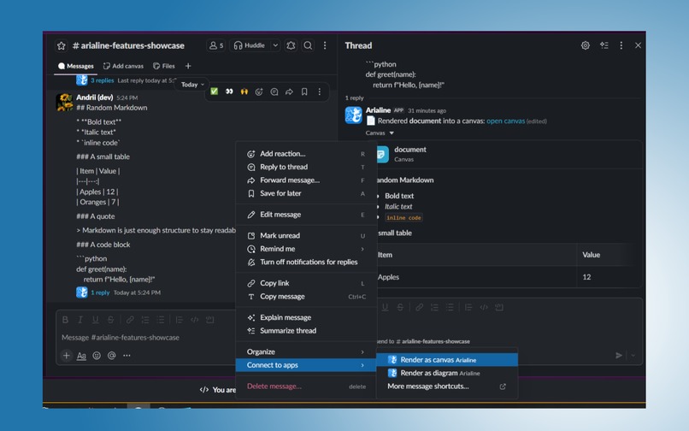The width and height of the screenshot is (689, 431).
Task: Switch to the Files tab
Action: pos(164,66)
